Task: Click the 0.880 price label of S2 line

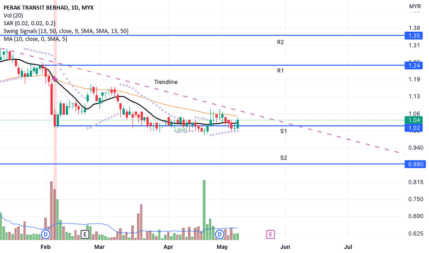Action: click(415, 164)
